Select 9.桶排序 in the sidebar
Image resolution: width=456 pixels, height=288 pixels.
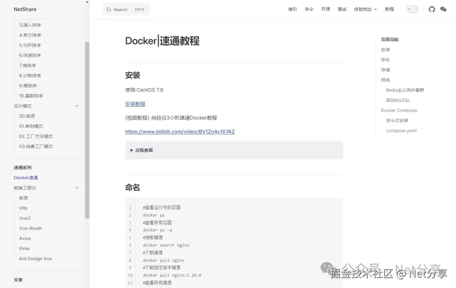point(27,86)
